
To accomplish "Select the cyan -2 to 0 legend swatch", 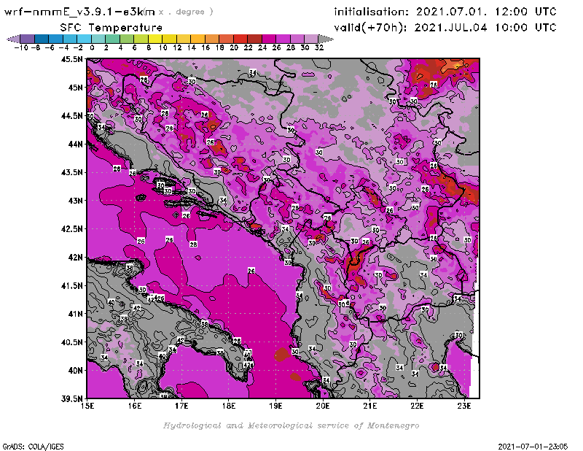I will (84, 39).
